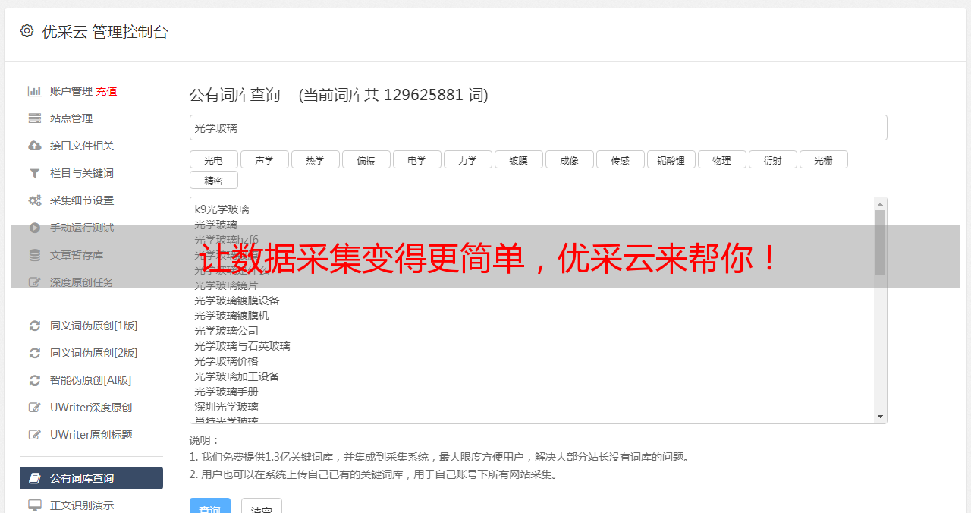Click the 说明： label

[x=205, y=440]
